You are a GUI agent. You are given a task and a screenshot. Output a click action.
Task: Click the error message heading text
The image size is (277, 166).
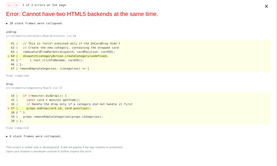coord(82,14)
